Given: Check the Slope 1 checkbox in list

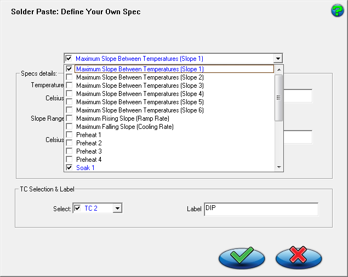Looking at the screenshot, I should [x=69, y=69].
